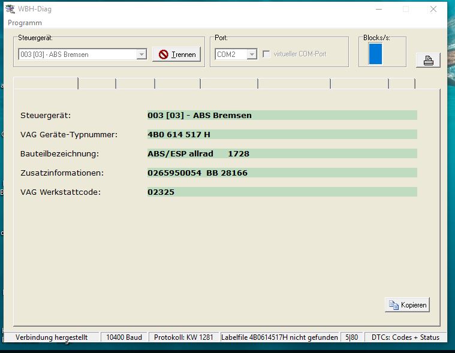This screenshot has height=353, width=455.
Task: Click the Protokoll: KW 1281 status panel
Action: tap(183, 337)
